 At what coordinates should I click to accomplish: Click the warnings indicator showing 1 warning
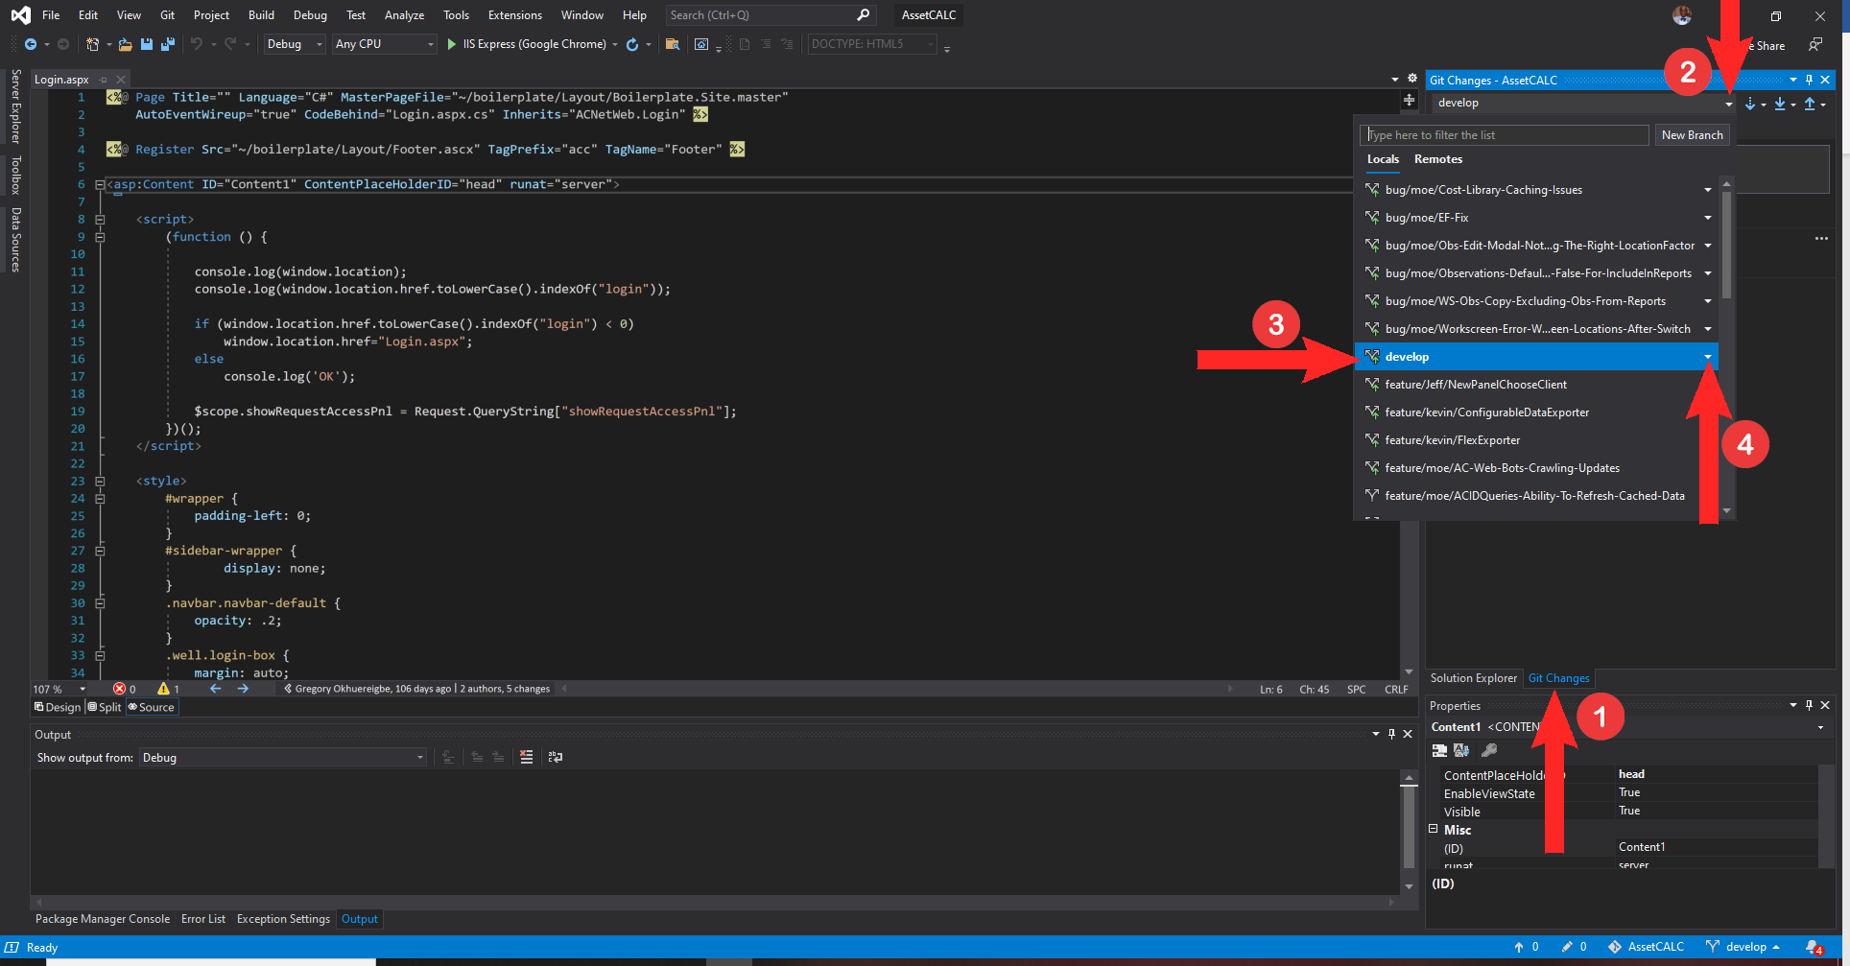point(169,689)
